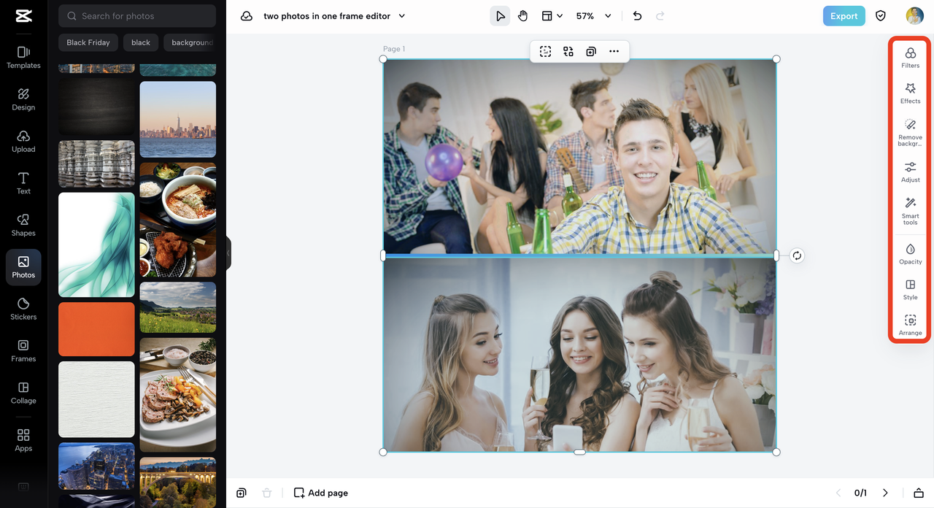Open the Stickers panel
The height and width of the screenshot is (508, 934).
[23, 309]
